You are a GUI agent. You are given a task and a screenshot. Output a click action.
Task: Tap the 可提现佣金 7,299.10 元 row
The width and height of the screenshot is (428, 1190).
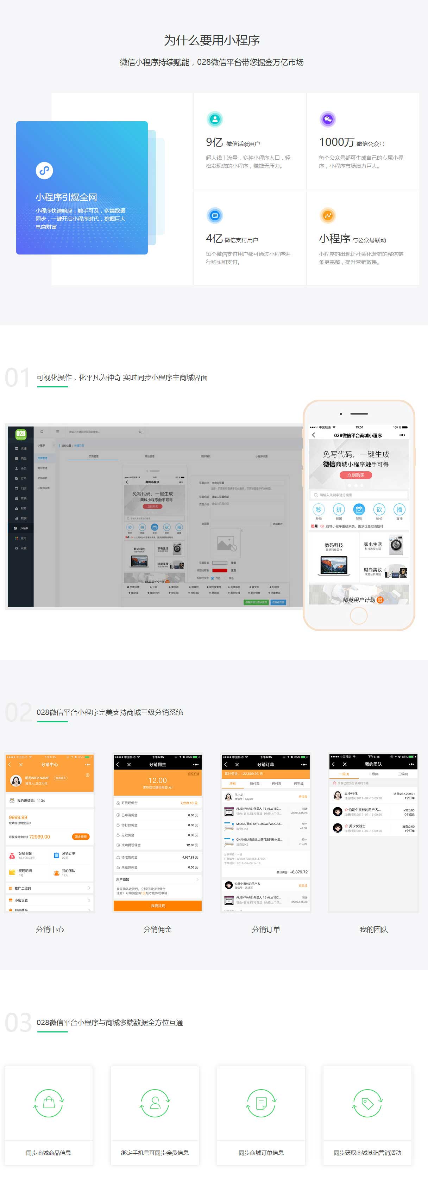[158, 803]
